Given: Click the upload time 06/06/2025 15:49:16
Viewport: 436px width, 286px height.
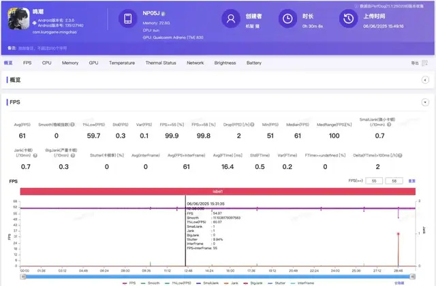Looking at the screenshot, I should point(383,26).
